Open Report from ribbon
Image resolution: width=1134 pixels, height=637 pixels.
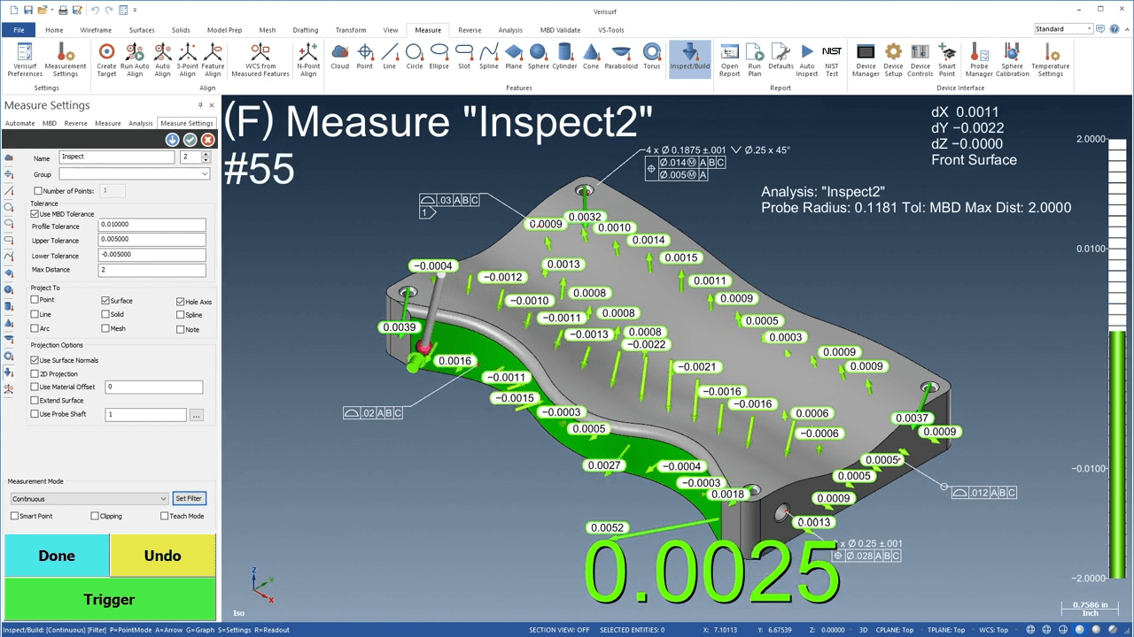pyautogui.click(x=730, y=60)
